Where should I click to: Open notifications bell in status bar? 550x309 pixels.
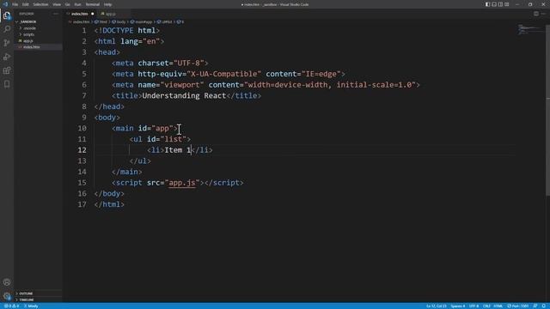point(543,306)
